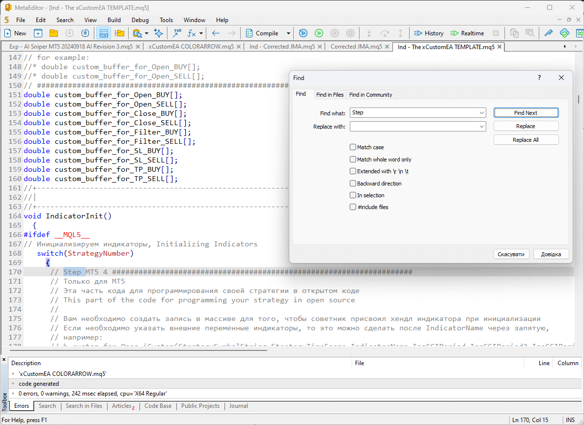Switch to the Find in Files tab
This screenshot has width=584, height=425.
coord(330,95)
